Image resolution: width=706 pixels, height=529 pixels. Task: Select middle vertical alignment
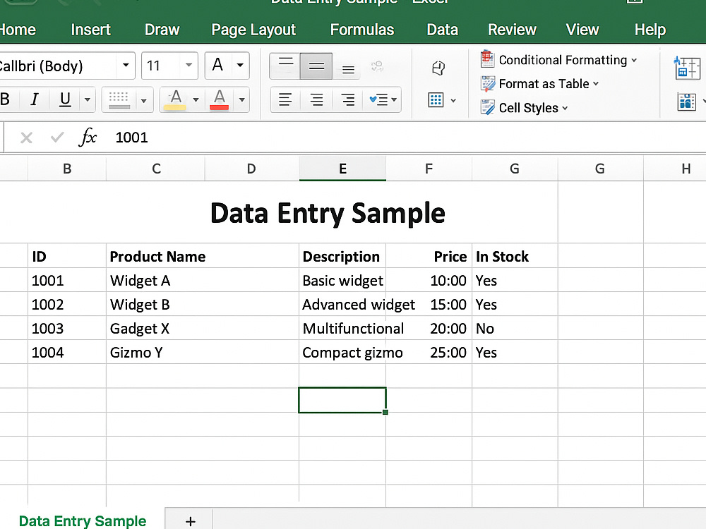pos(316,66)
